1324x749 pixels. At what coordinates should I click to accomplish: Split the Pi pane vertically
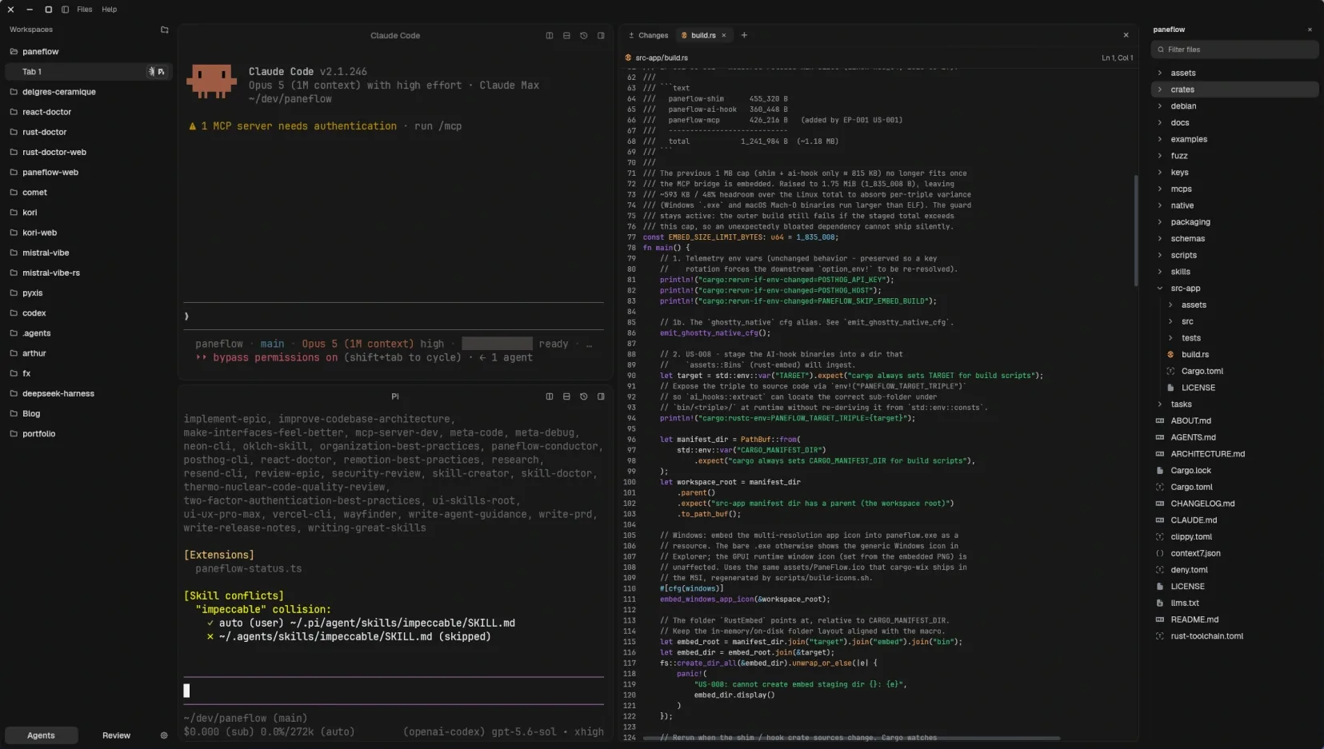click(x=550, y=396)
